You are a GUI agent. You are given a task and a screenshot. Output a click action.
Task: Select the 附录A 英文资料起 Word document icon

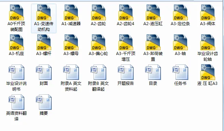(x=71, y=72)
